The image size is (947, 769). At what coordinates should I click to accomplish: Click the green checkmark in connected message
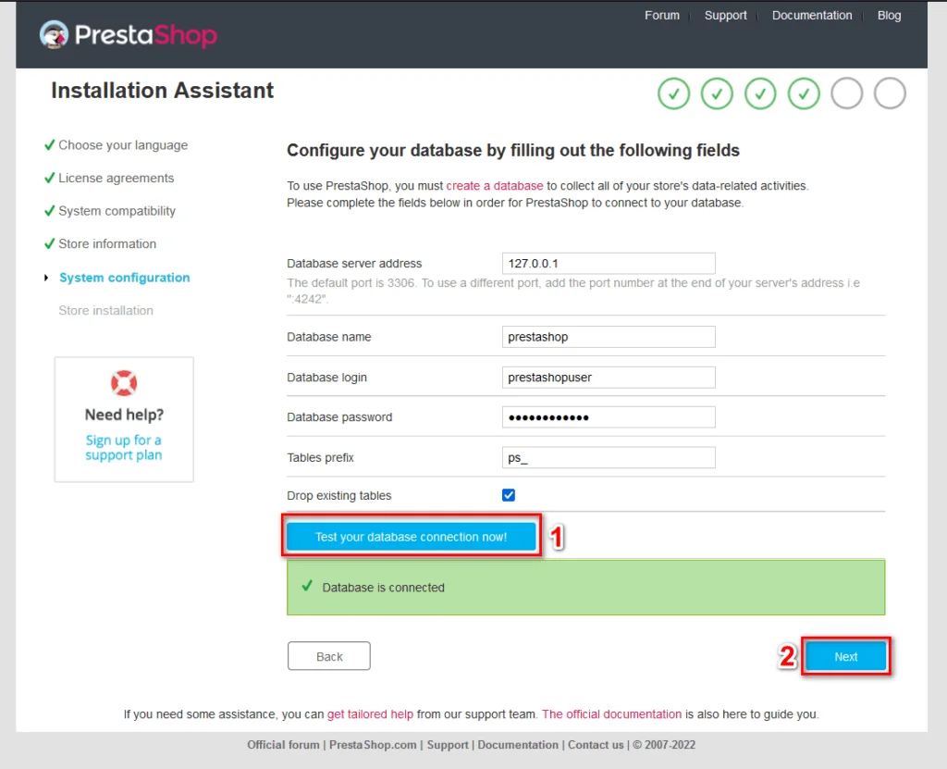coord(307,586)
